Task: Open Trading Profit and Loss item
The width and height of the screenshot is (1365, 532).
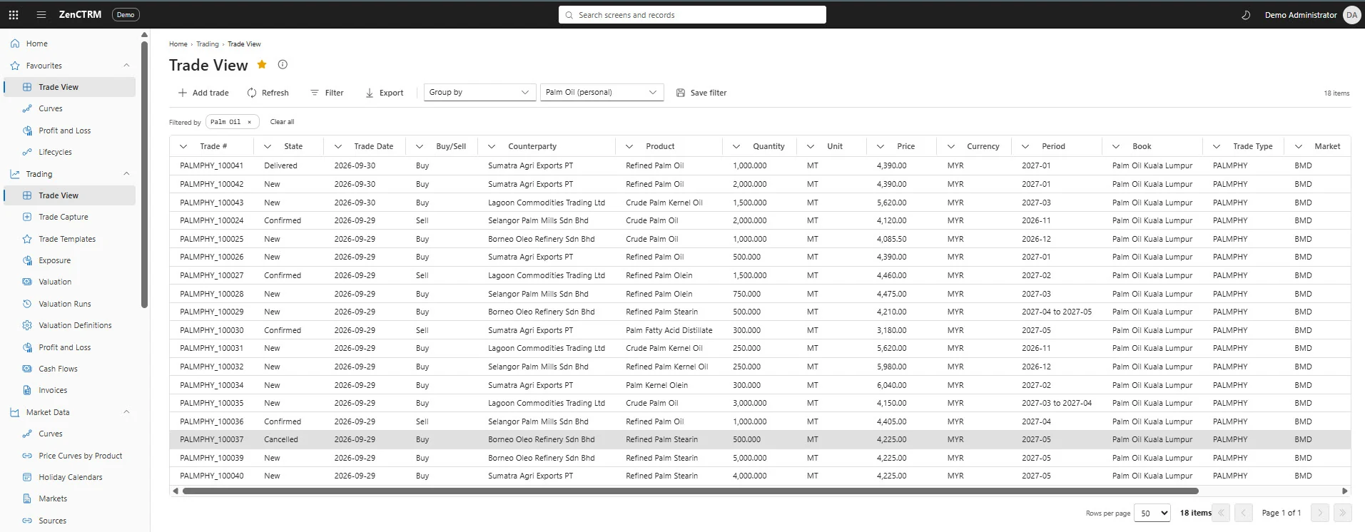Action: (x=68, y=347)
